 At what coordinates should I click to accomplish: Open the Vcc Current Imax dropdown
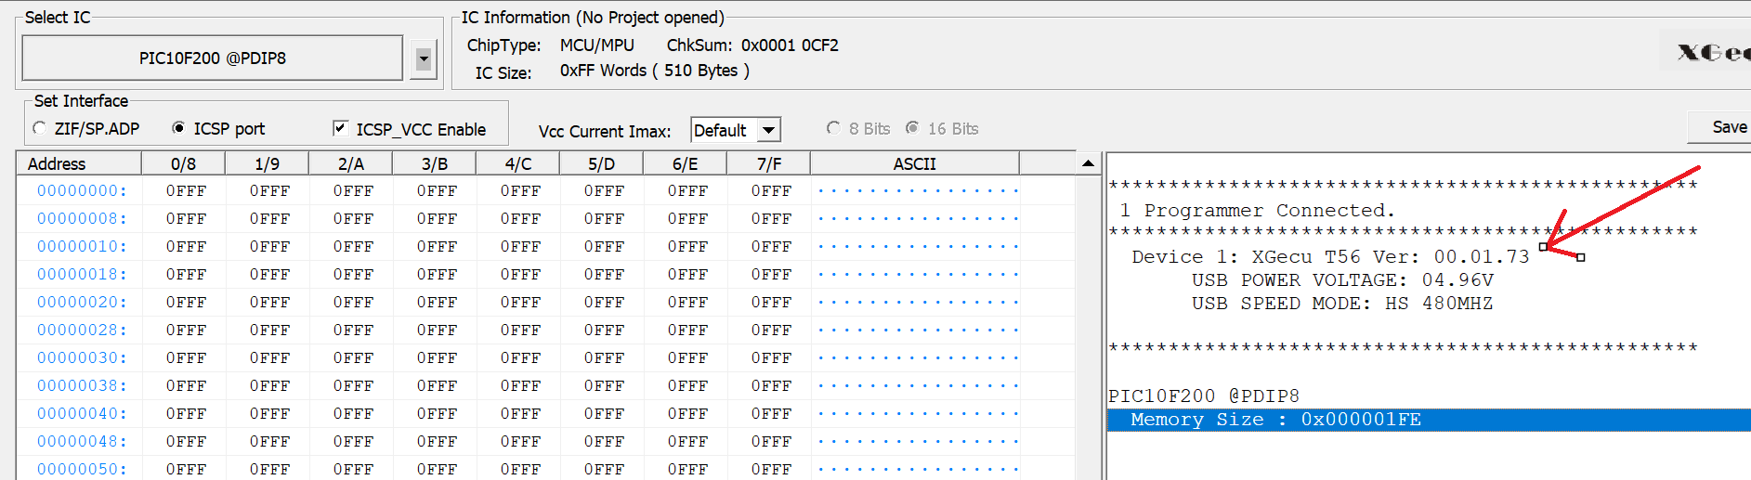click(769, 130)
